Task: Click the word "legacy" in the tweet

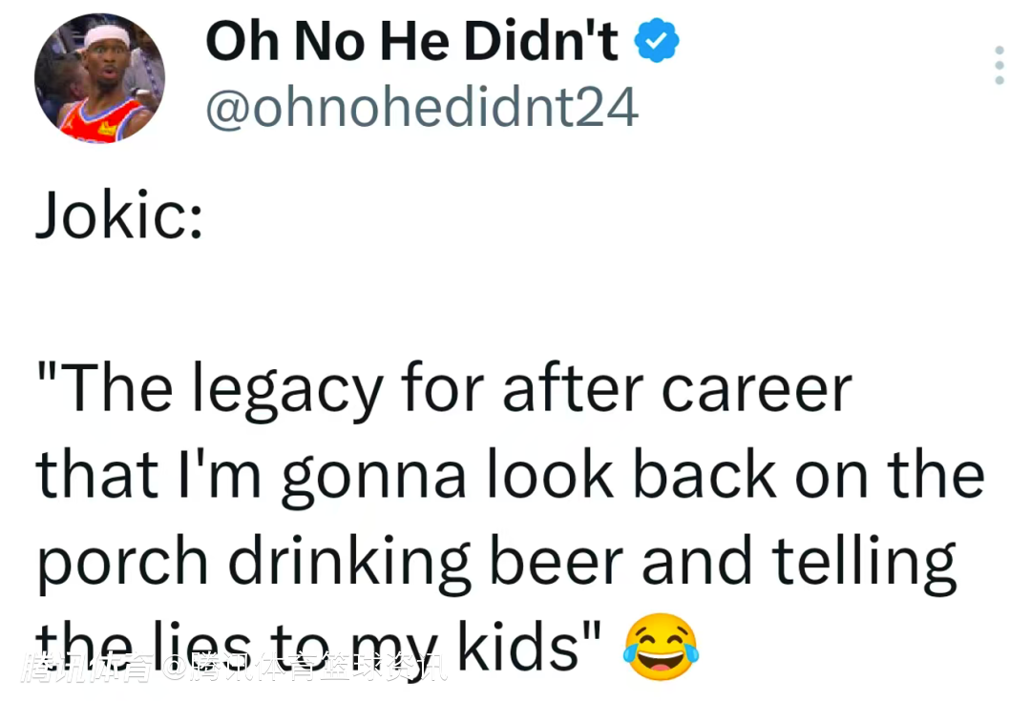Action: click(x=292, y=390)
